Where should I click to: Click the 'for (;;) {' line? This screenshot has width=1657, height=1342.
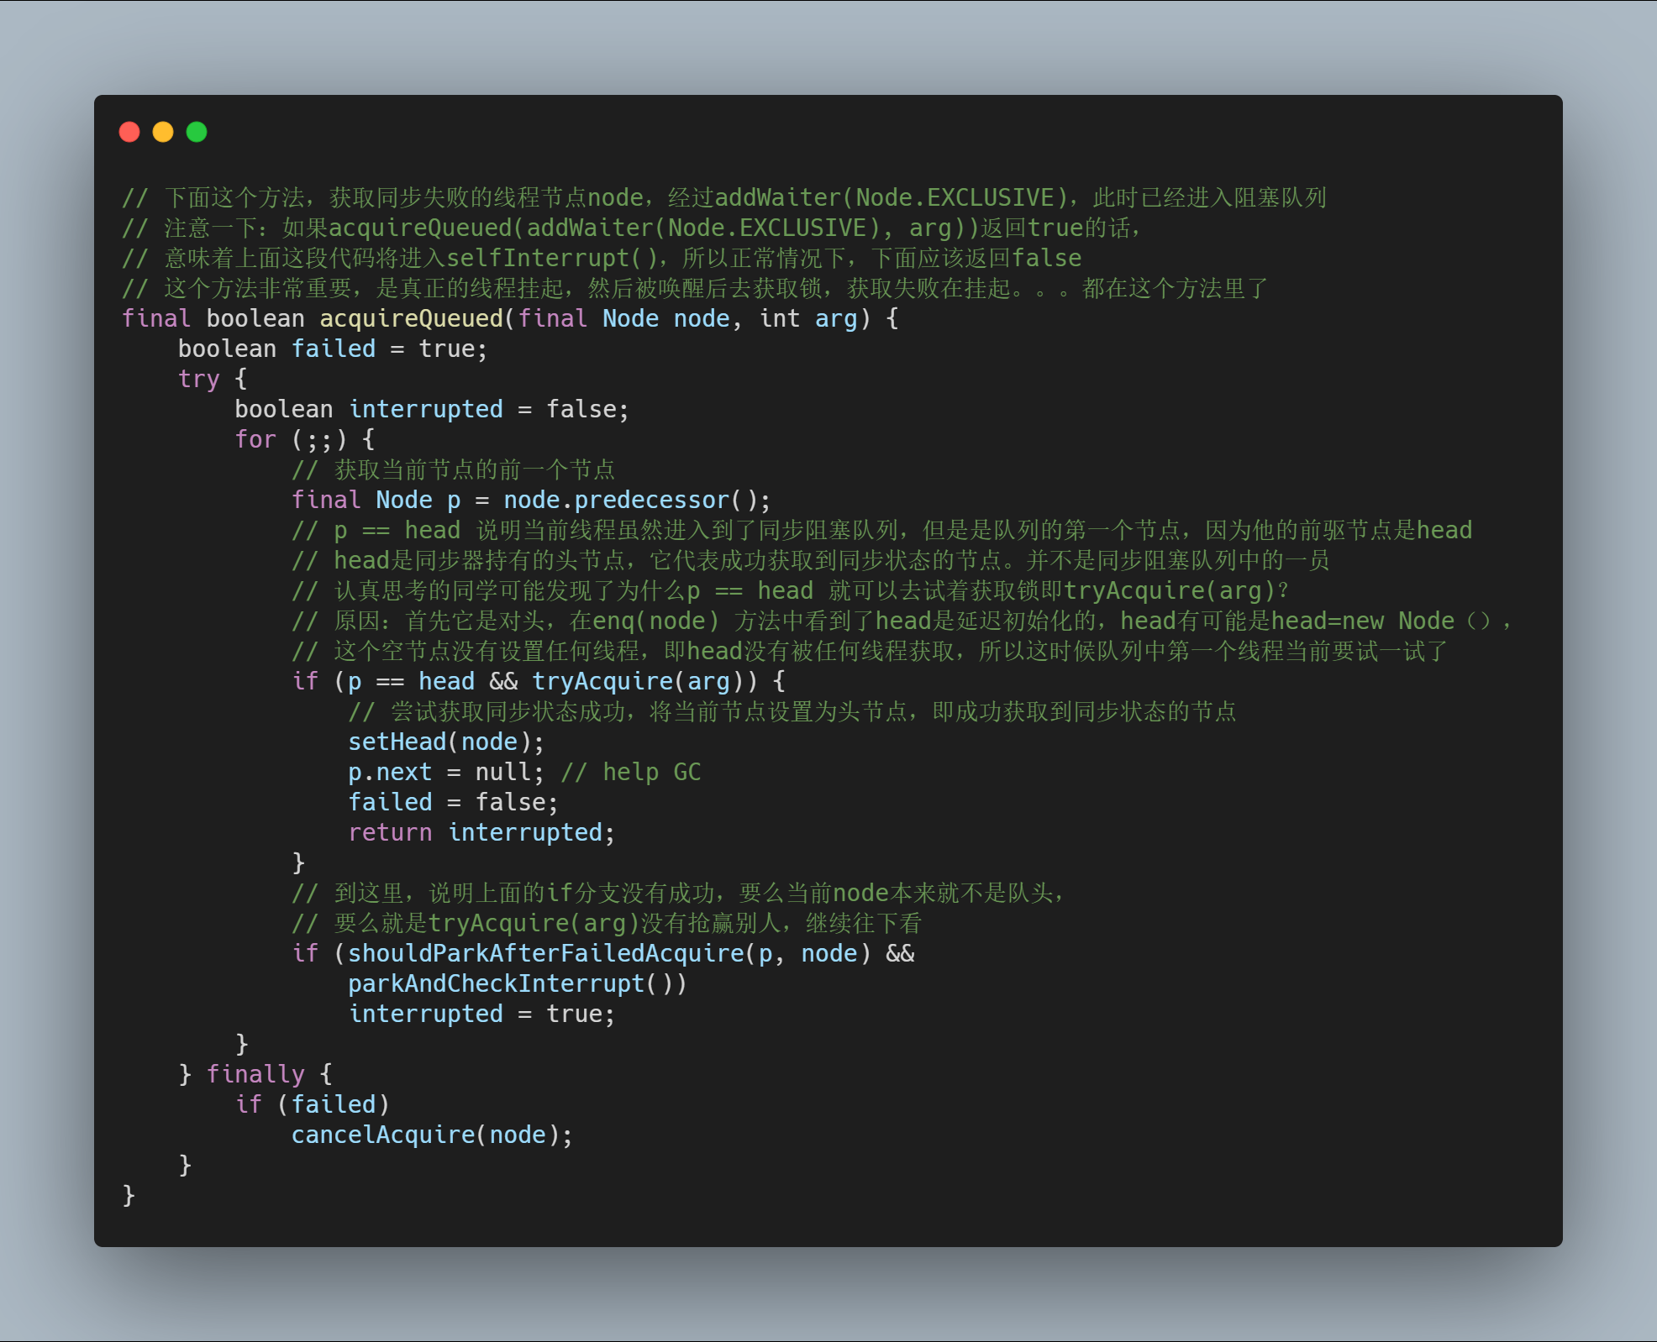pyautogui.click(x=305, y=439)
